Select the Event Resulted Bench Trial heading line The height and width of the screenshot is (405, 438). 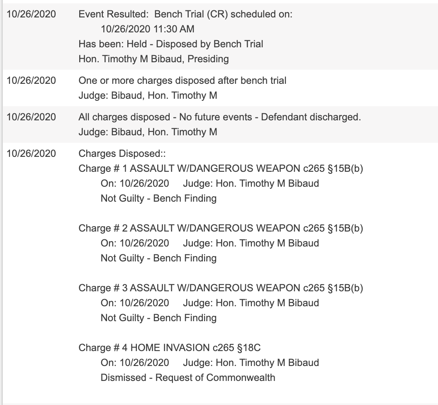click(185, 14)
